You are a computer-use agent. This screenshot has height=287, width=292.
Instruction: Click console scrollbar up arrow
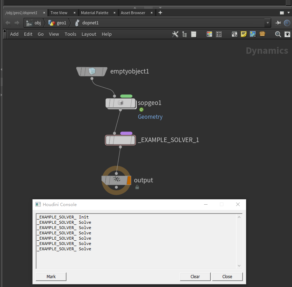[x=239, y=217]
